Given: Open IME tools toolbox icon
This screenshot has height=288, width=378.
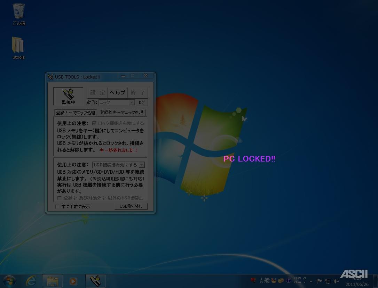Looking at the screenshot, I should coord(281,281).
